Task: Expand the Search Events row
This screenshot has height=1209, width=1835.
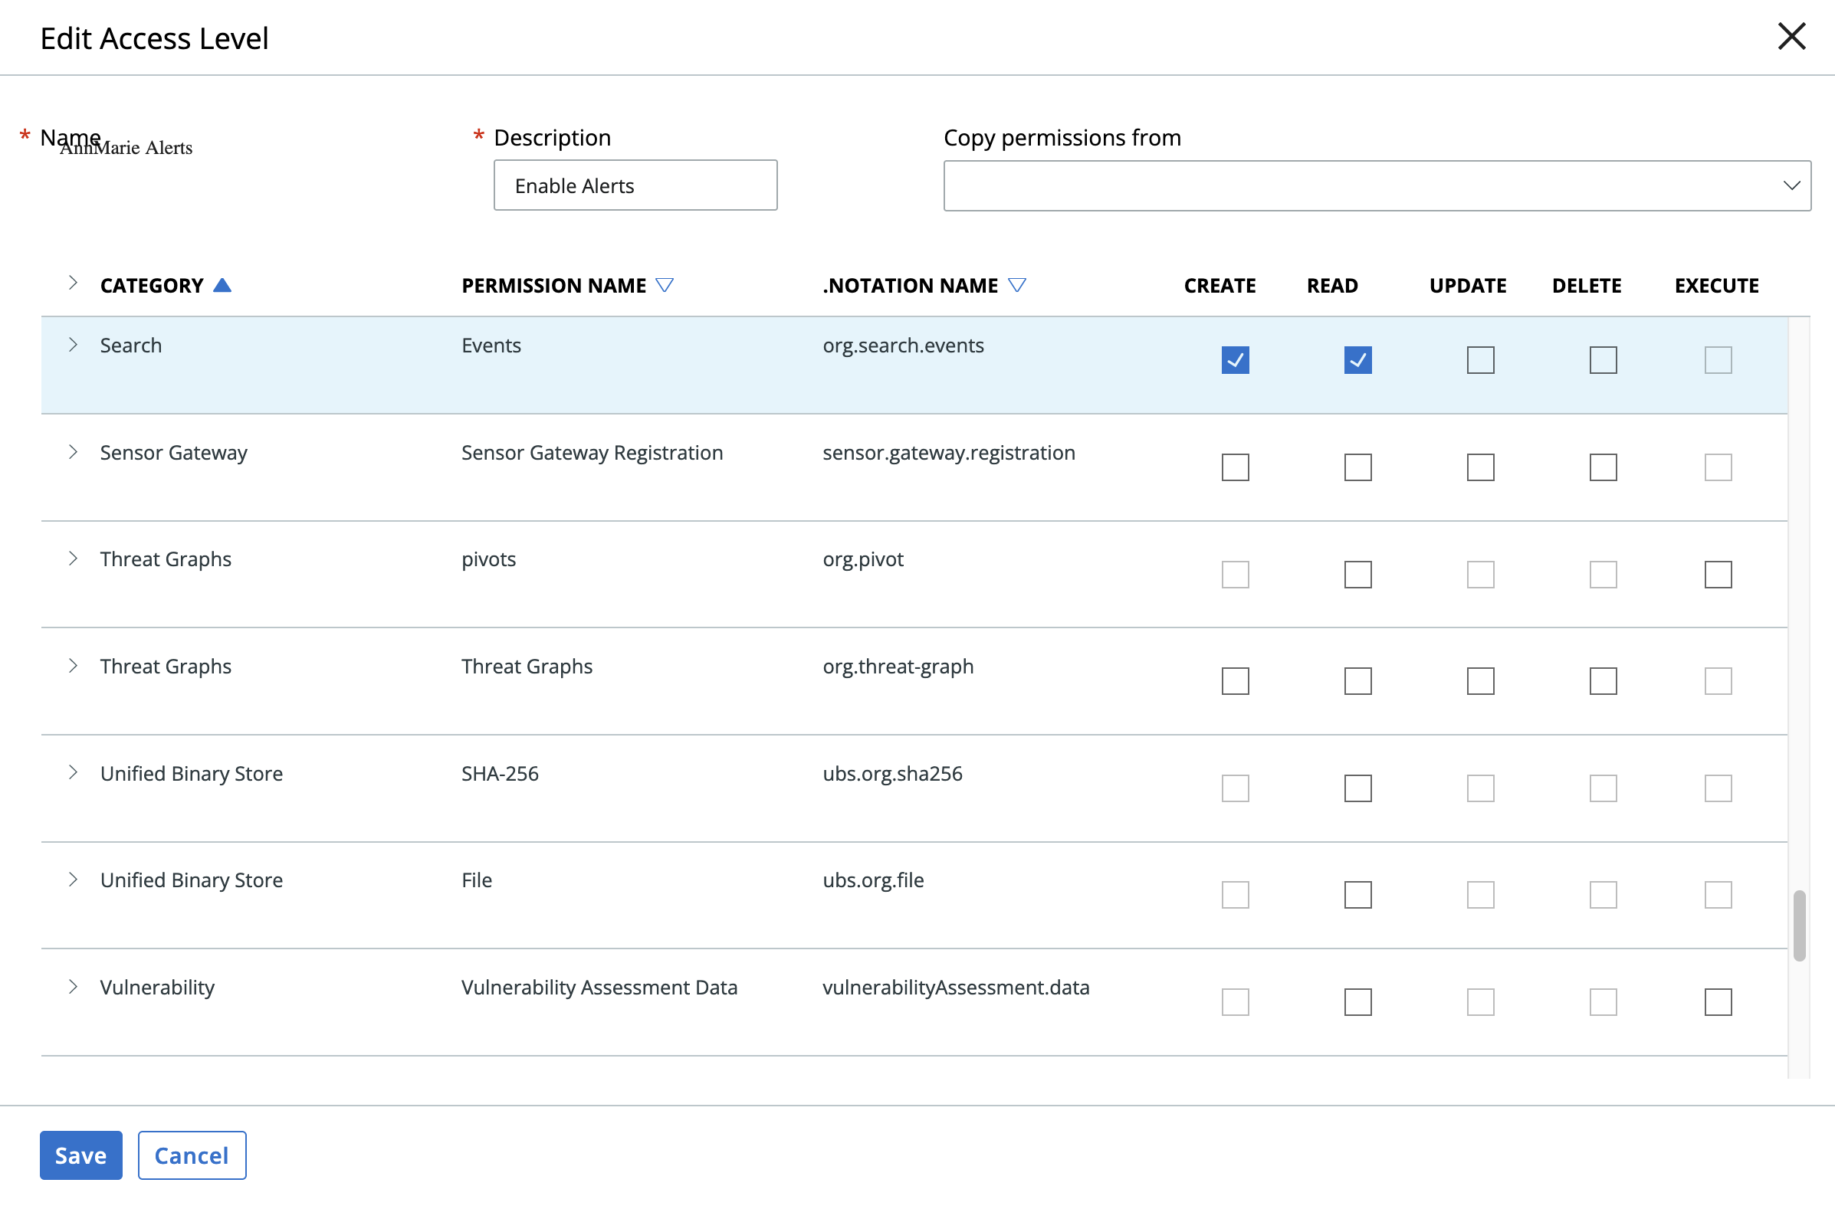Action: [73, 345]
